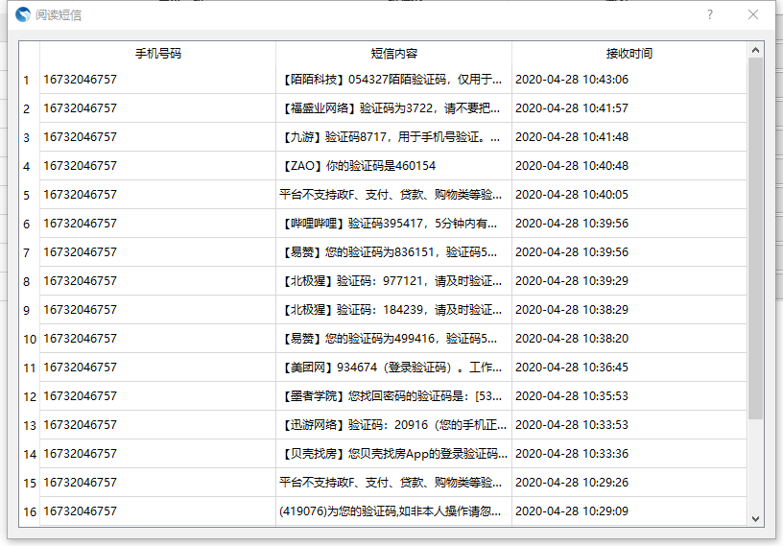This screenshot has width=783, height=546.
Task: Select the 易赞 验证码为499416 message
Action: click(393, 339)
